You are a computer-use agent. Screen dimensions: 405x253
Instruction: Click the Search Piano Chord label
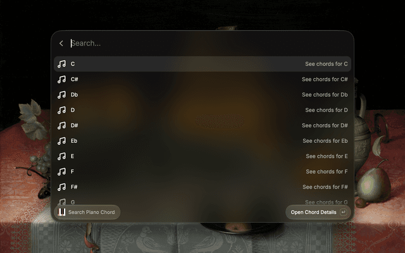(91, 213)
